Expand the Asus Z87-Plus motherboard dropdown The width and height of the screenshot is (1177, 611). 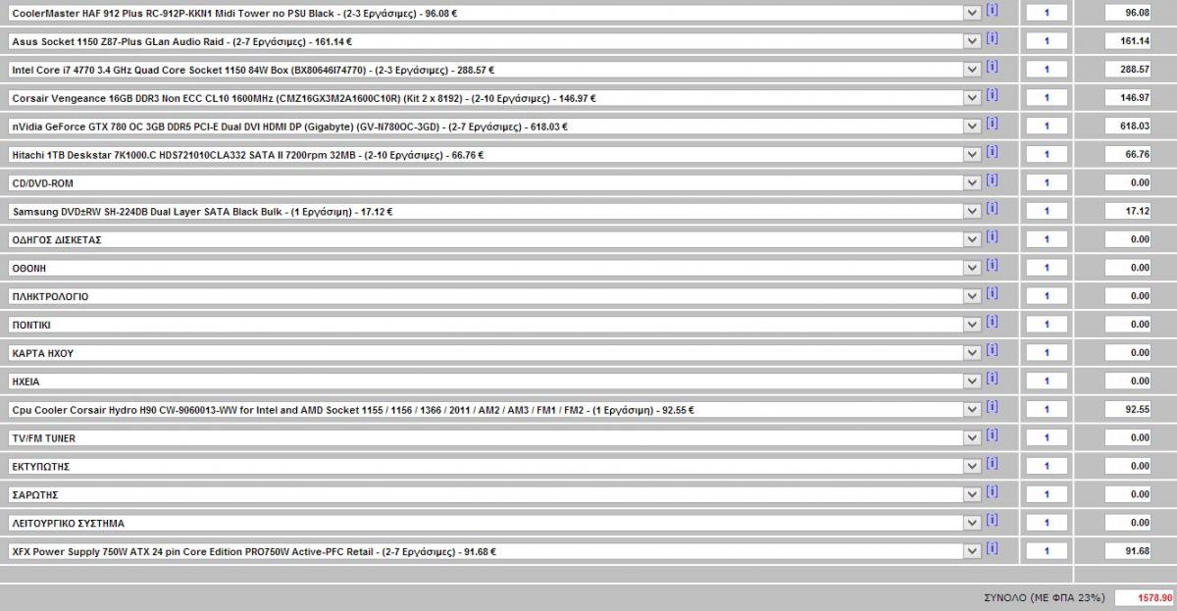[971, 41]
